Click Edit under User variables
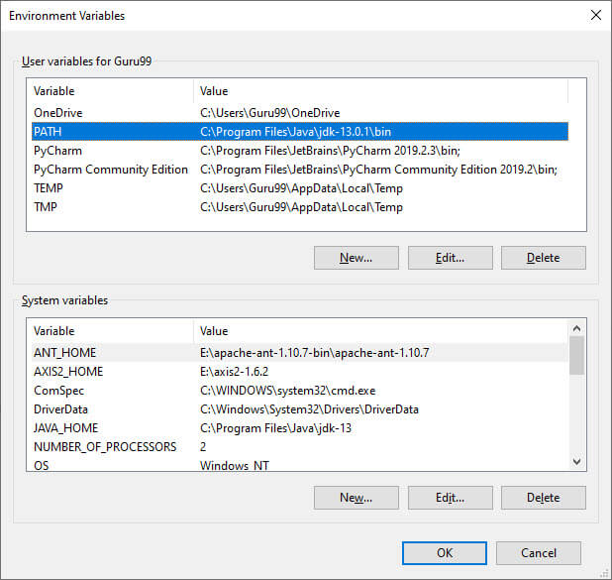Viewport: 612px width, 580px height. 450,258
